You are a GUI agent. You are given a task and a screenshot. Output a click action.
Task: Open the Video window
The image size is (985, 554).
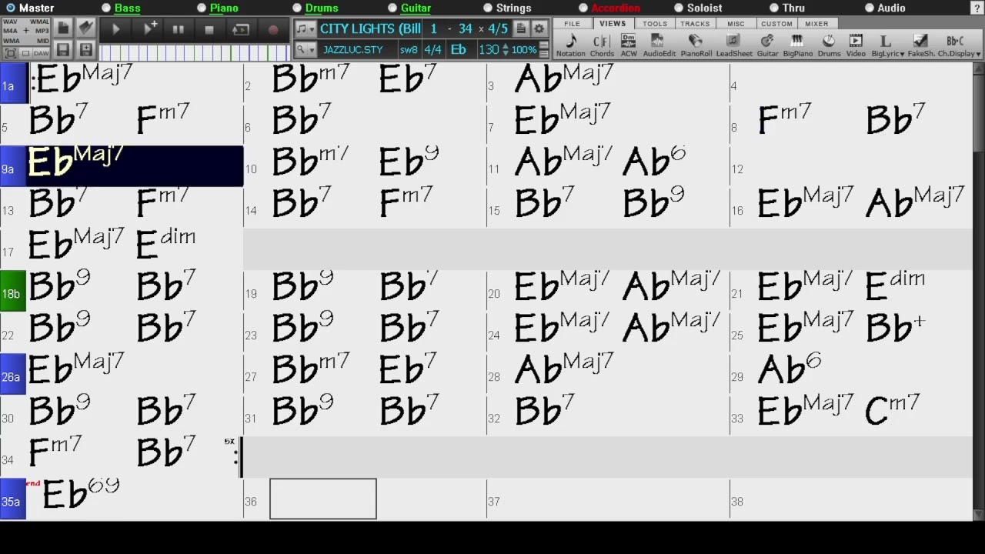(x=856, y=45)
